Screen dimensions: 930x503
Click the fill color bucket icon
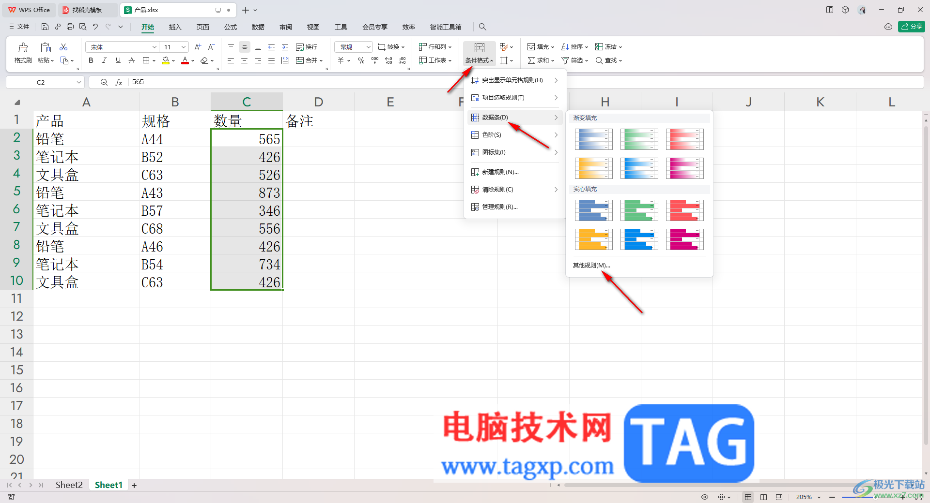(x=166, y=60)
